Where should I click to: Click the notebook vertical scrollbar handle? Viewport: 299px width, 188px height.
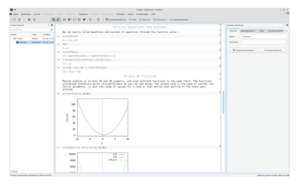[x=223, y=102]
